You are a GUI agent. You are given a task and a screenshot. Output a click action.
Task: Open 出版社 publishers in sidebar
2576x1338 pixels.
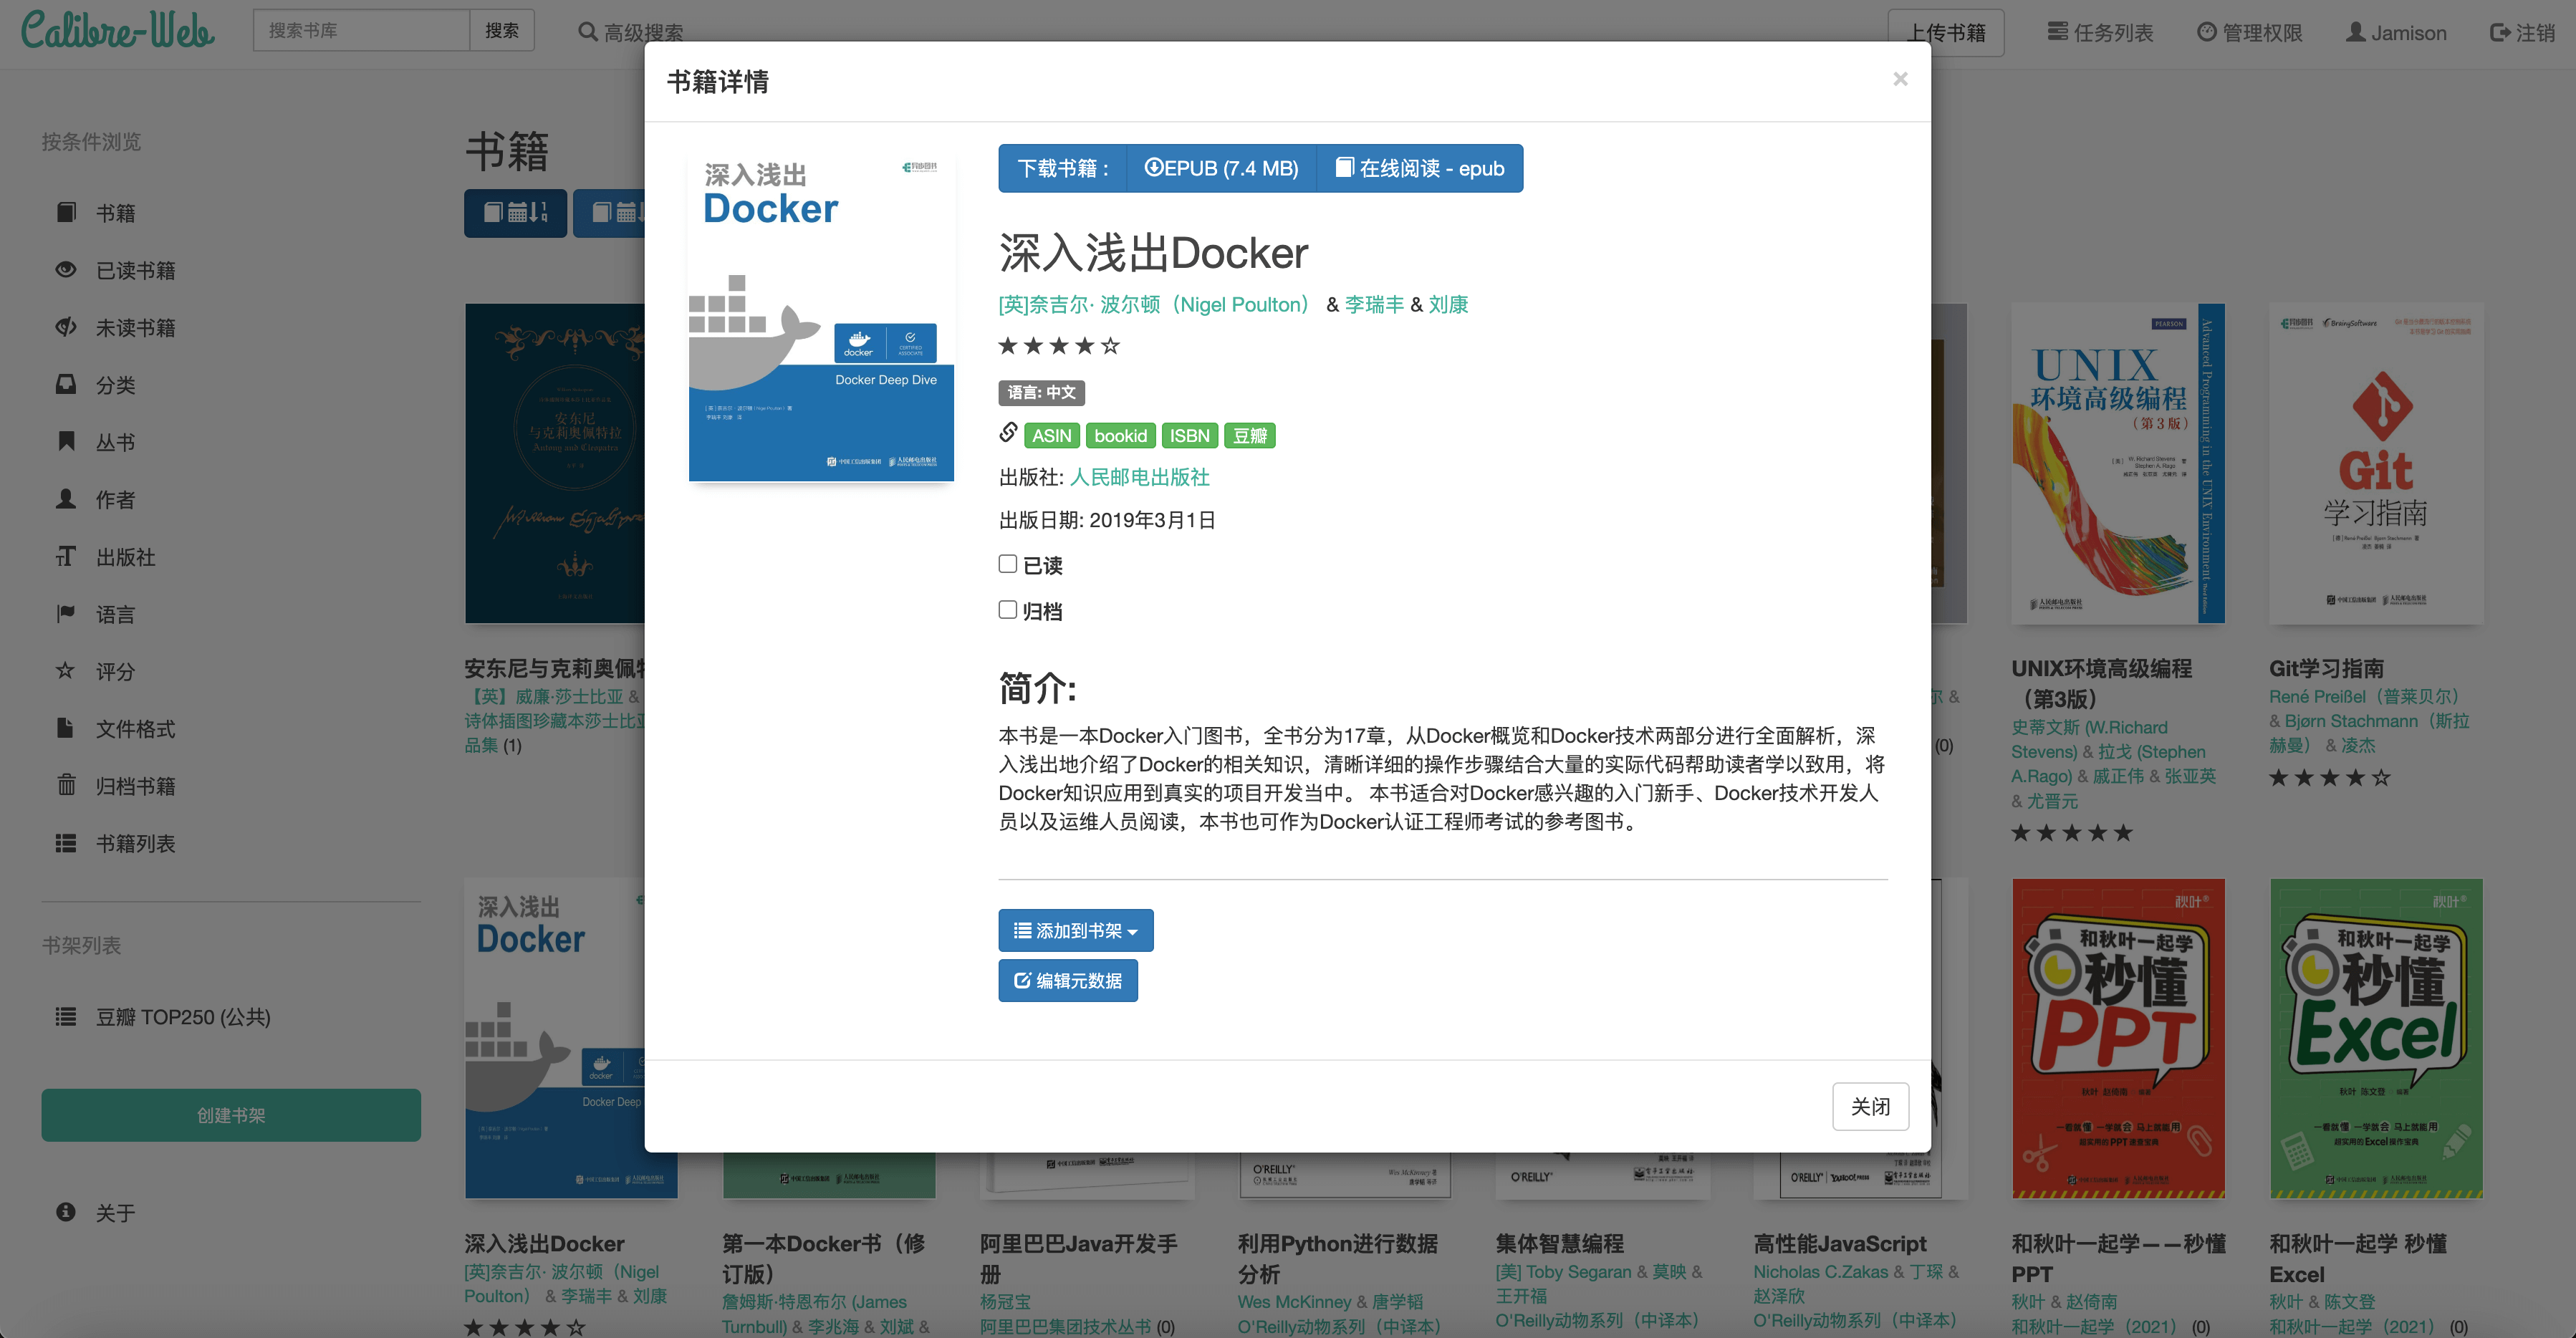click(125, 557)
